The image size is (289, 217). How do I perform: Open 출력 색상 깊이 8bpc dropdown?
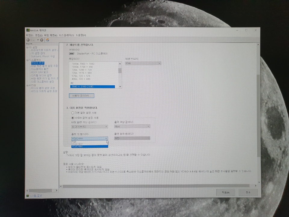click(132, 126)
